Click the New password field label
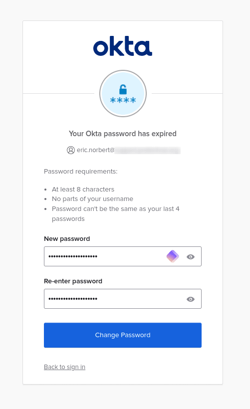The height and width of the screenshot is (409, 250). point(67,239)
